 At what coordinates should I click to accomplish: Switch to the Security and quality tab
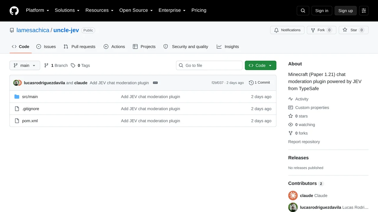tap(186, 47)
